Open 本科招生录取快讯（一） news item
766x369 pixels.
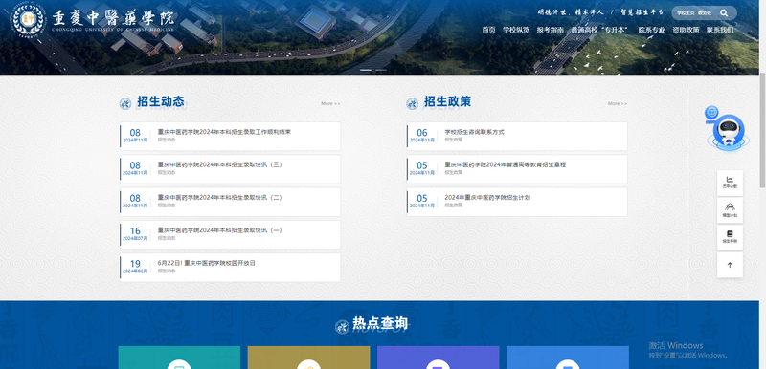point(230,234)
